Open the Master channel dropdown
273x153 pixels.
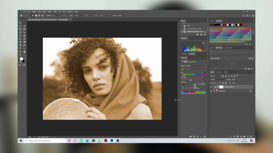196,69
